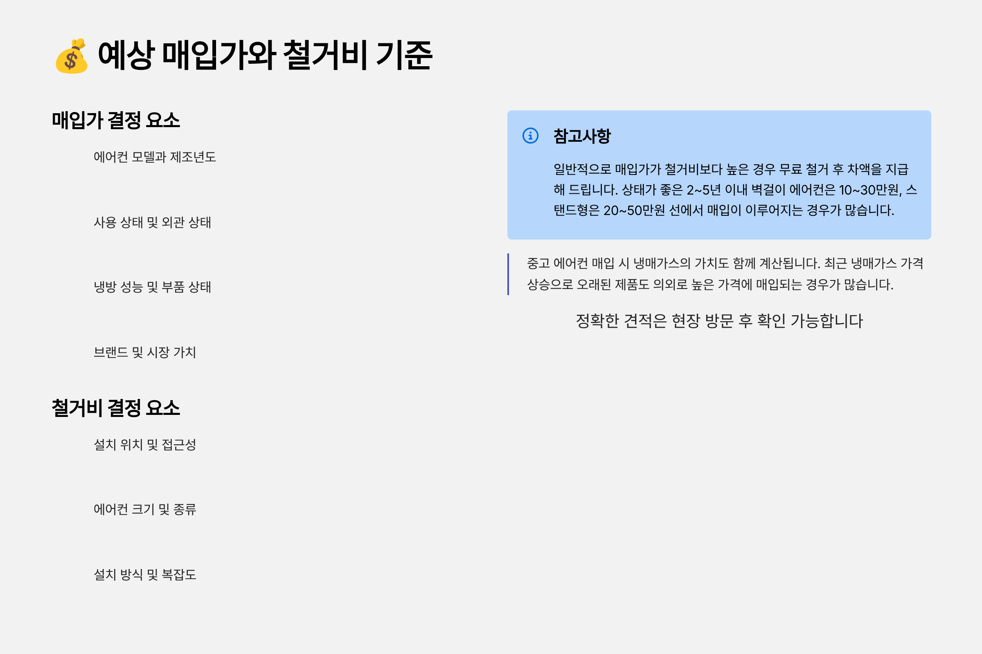This screenshot has height=654, width=982.
Task: Click the 에어컨 크기 및 종류 item
Action: point(144,509)
